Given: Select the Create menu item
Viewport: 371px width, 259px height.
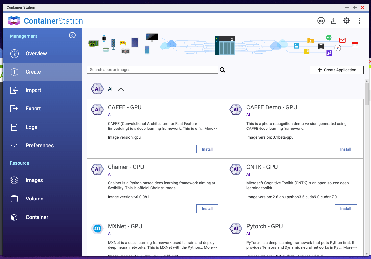Looking at the screenshot, I should point(42,72).
